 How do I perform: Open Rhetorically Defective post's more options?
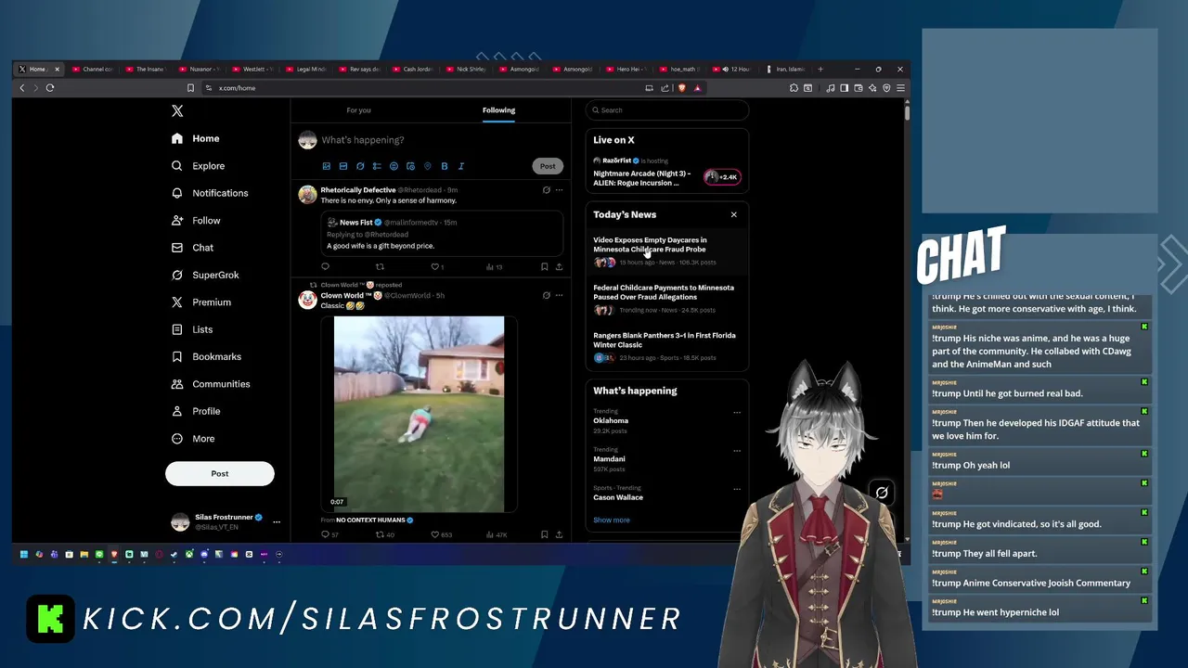pos(559,190)
